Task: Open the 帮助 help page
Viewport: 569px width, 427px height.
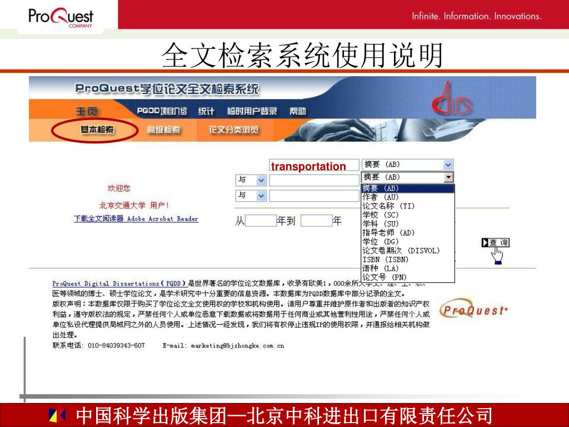Action: 298,111
